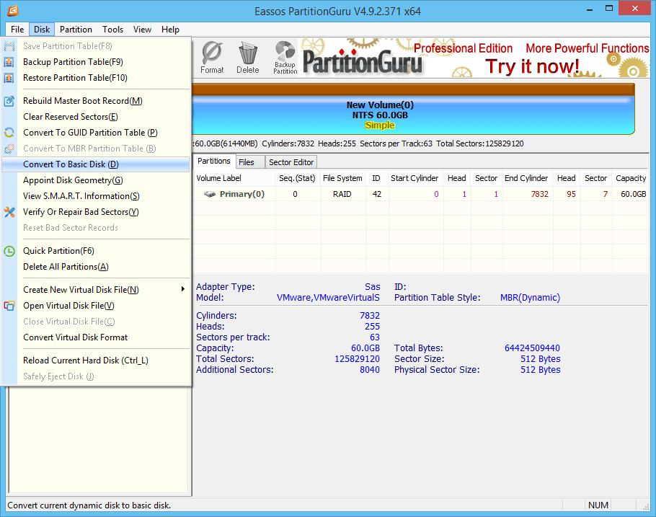Click the NUM indicator in status bar
Image resolution: width=656 pixels, height=517 pixels.
(x=598, y=505)
